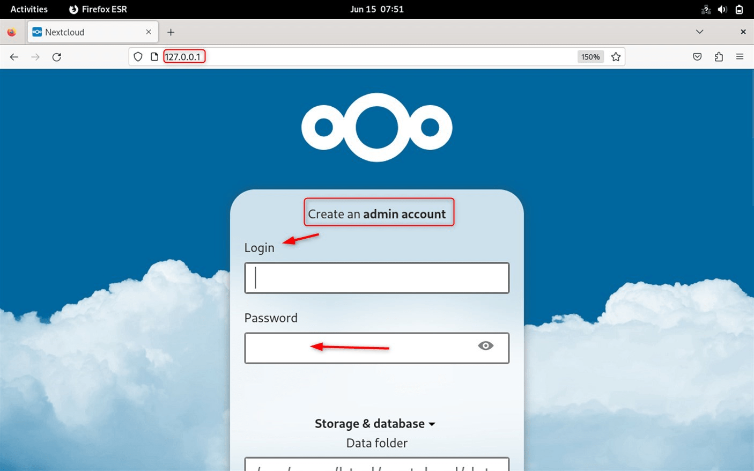Click the volume speaker tray icon
754x471 pixels.
(722, 9)
